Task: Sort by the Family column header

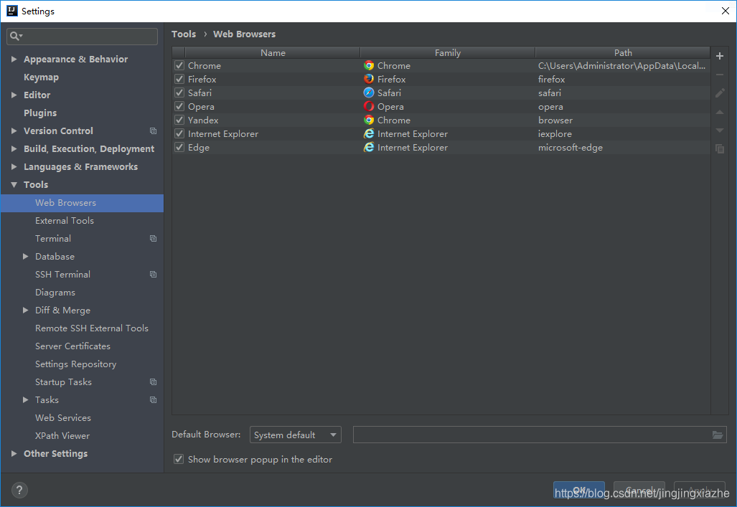Action: coord(448,52)
